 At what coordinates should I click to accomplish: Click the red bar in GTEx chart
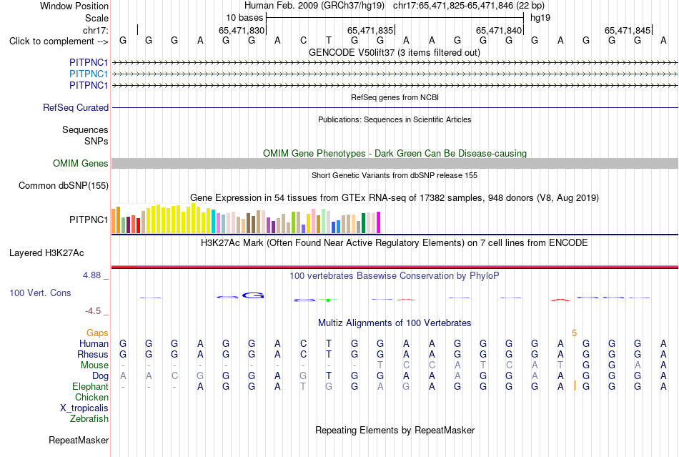tap(138, 226)
